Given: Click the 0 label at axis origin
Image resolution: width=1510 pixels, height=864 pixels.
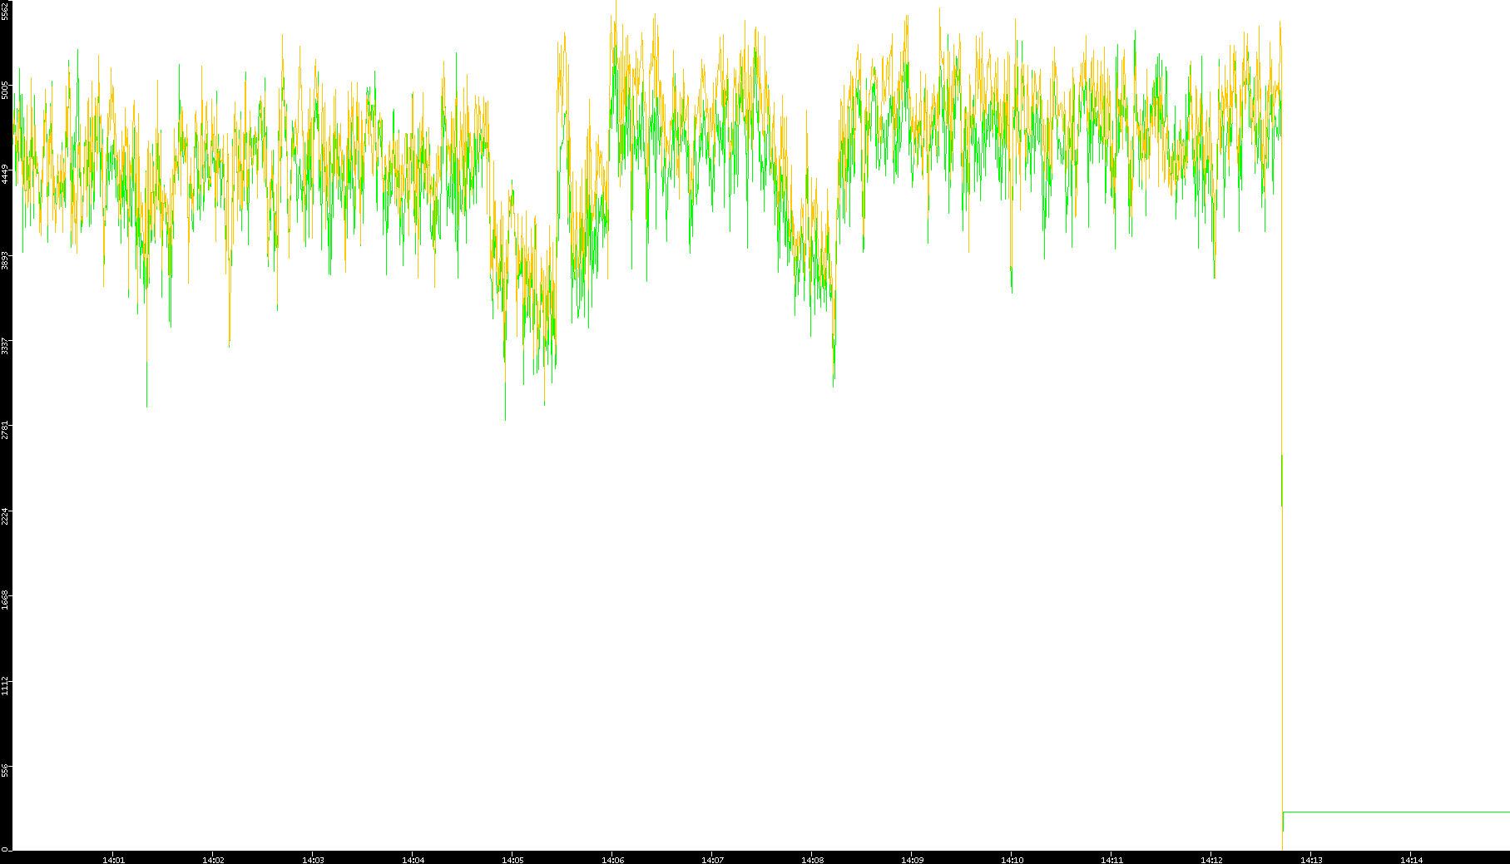Looking at the screenshot, I should [5, 848].
